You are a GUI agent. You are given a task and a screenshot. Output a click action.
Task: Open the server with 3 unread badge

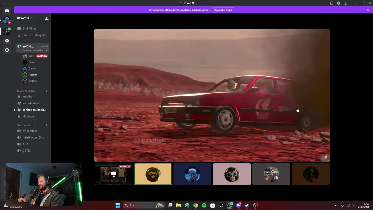pyautogui.click(x=7, y=20)
